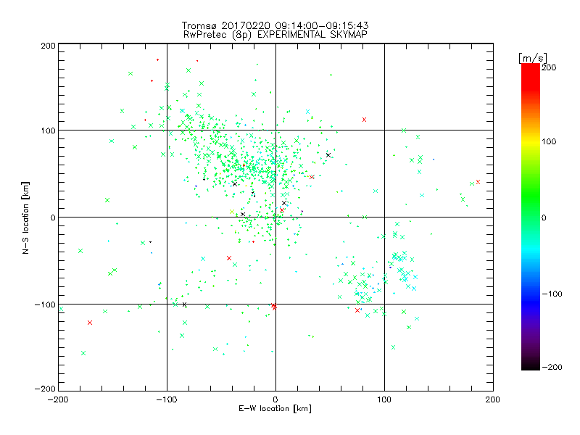
Task: Click the plot origin where zero gridlines cross
Action: (275, 217)
